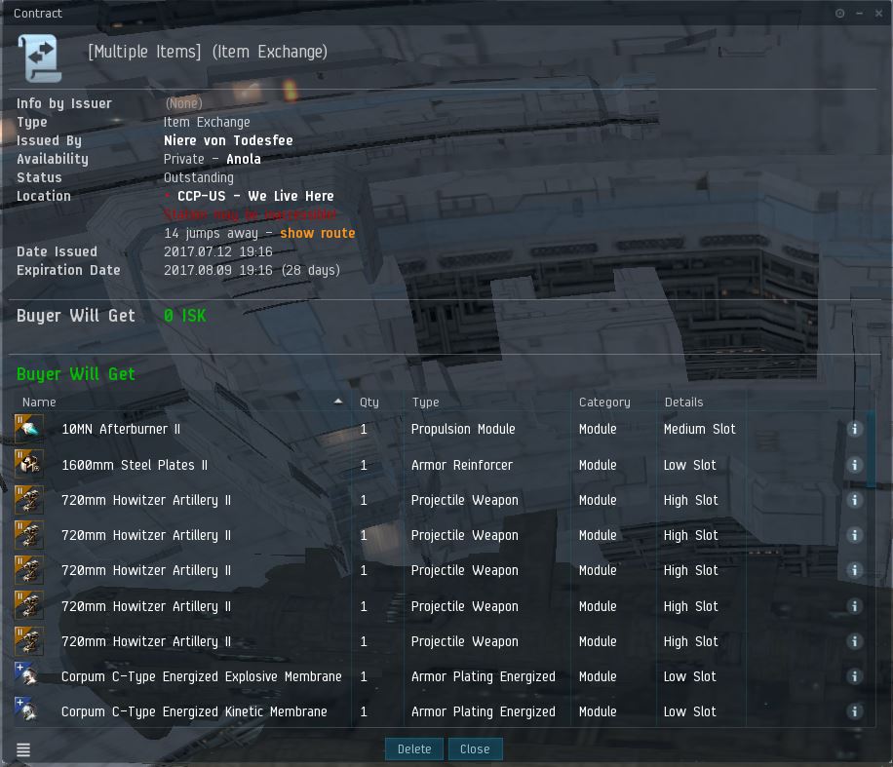Click the Outstanding status text

click(199, 177)
